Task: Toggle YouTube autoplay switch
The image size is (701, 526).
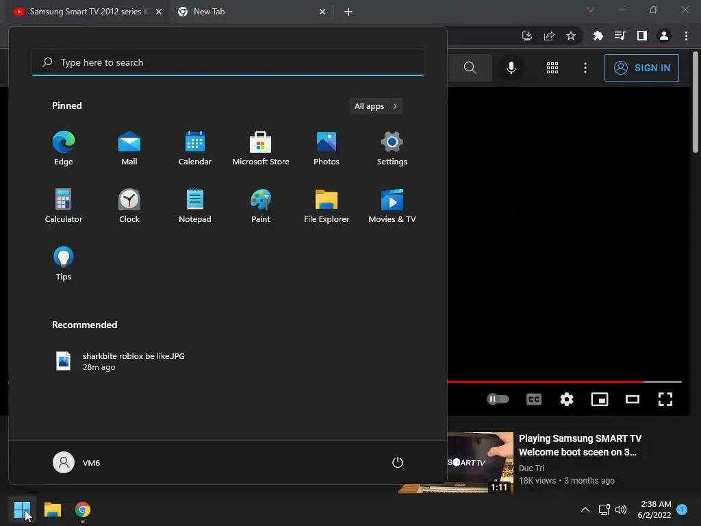Action: (x=498, y=399)
